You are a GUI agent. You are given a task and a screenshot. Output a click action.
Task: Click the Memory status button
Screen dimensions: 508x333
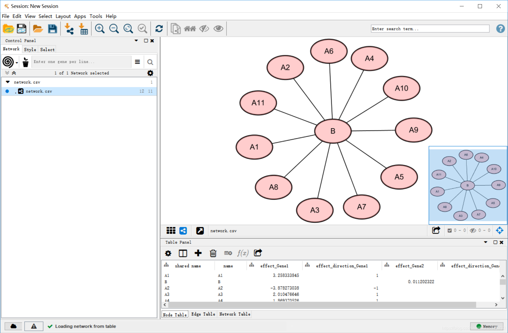(487, 326)
